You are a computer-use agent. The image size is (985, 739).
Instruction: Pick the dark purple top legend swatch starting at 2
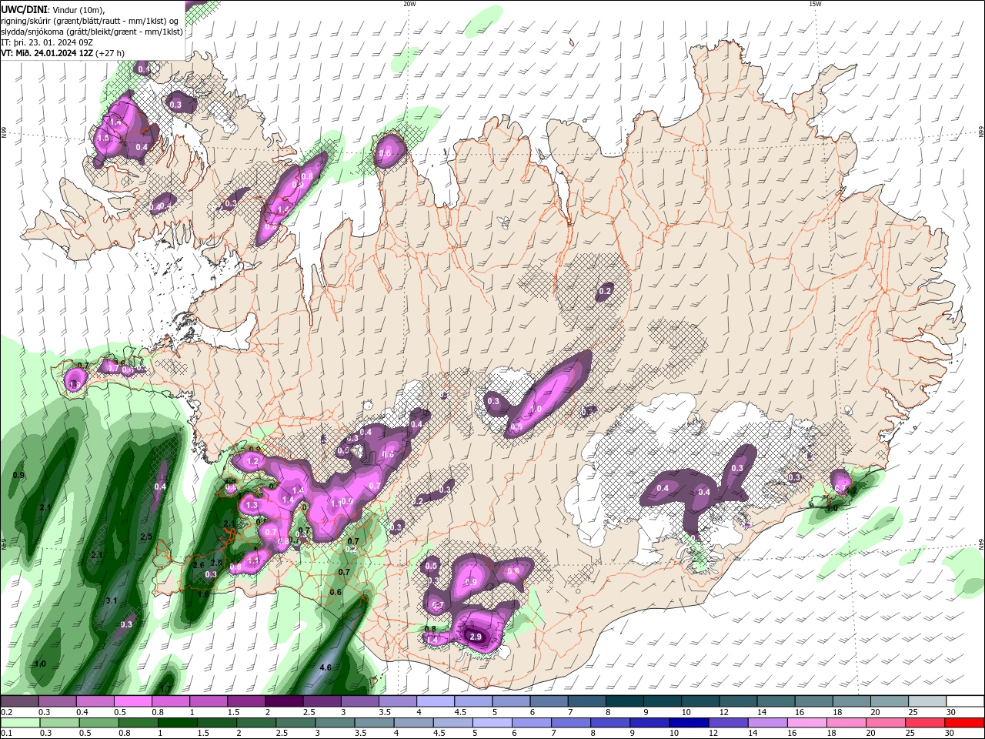284,701
